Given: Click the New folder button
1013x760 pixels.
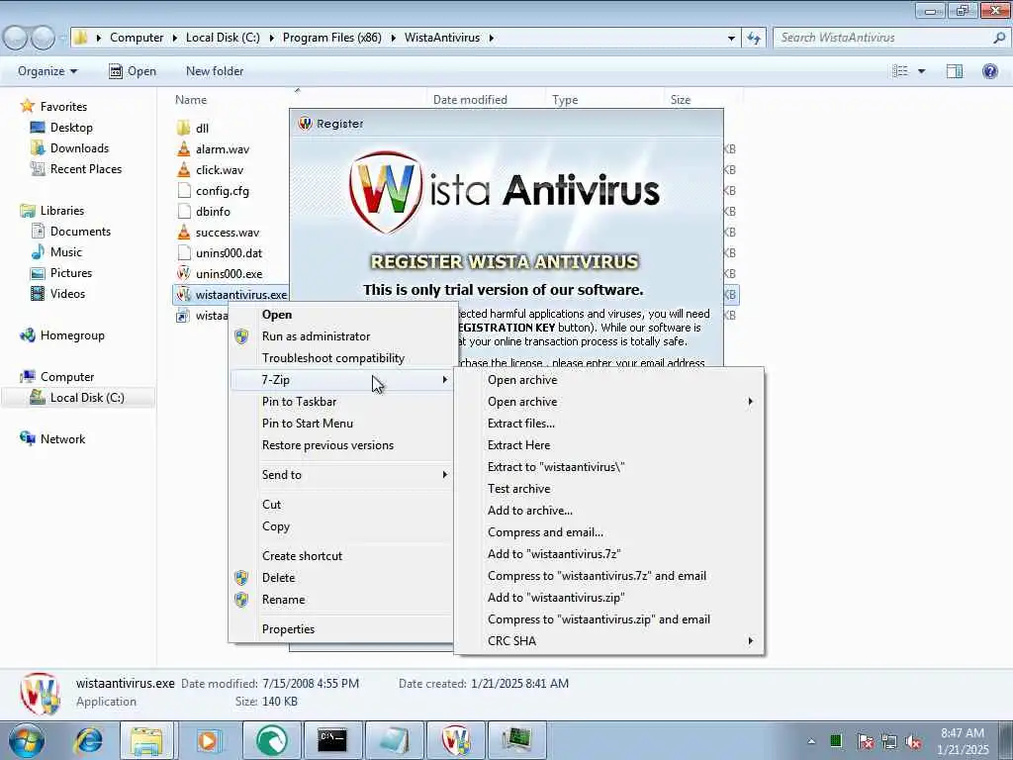Looking at the screenshot, I should point(215,71).
